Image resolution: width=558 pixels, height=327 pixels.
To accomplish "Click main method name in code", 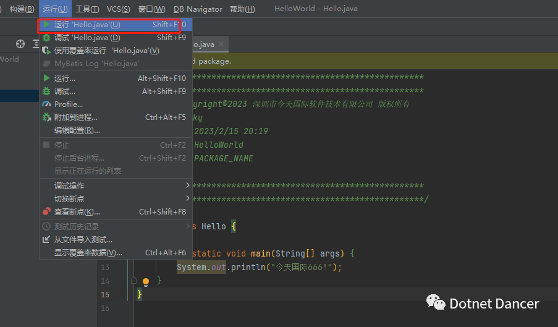I will [x=261, y=253].
